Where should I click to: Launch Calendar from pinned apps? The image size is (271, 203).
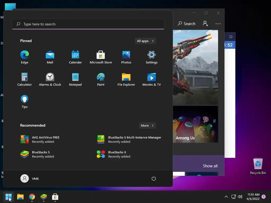click(x=75, y=57)
